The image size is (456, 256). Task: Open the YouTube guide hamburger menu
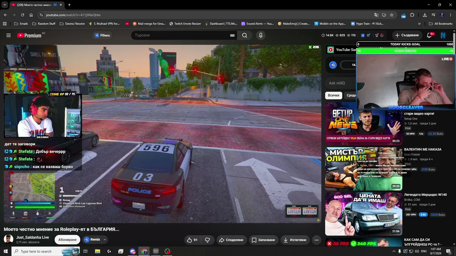tap(9, 35)
